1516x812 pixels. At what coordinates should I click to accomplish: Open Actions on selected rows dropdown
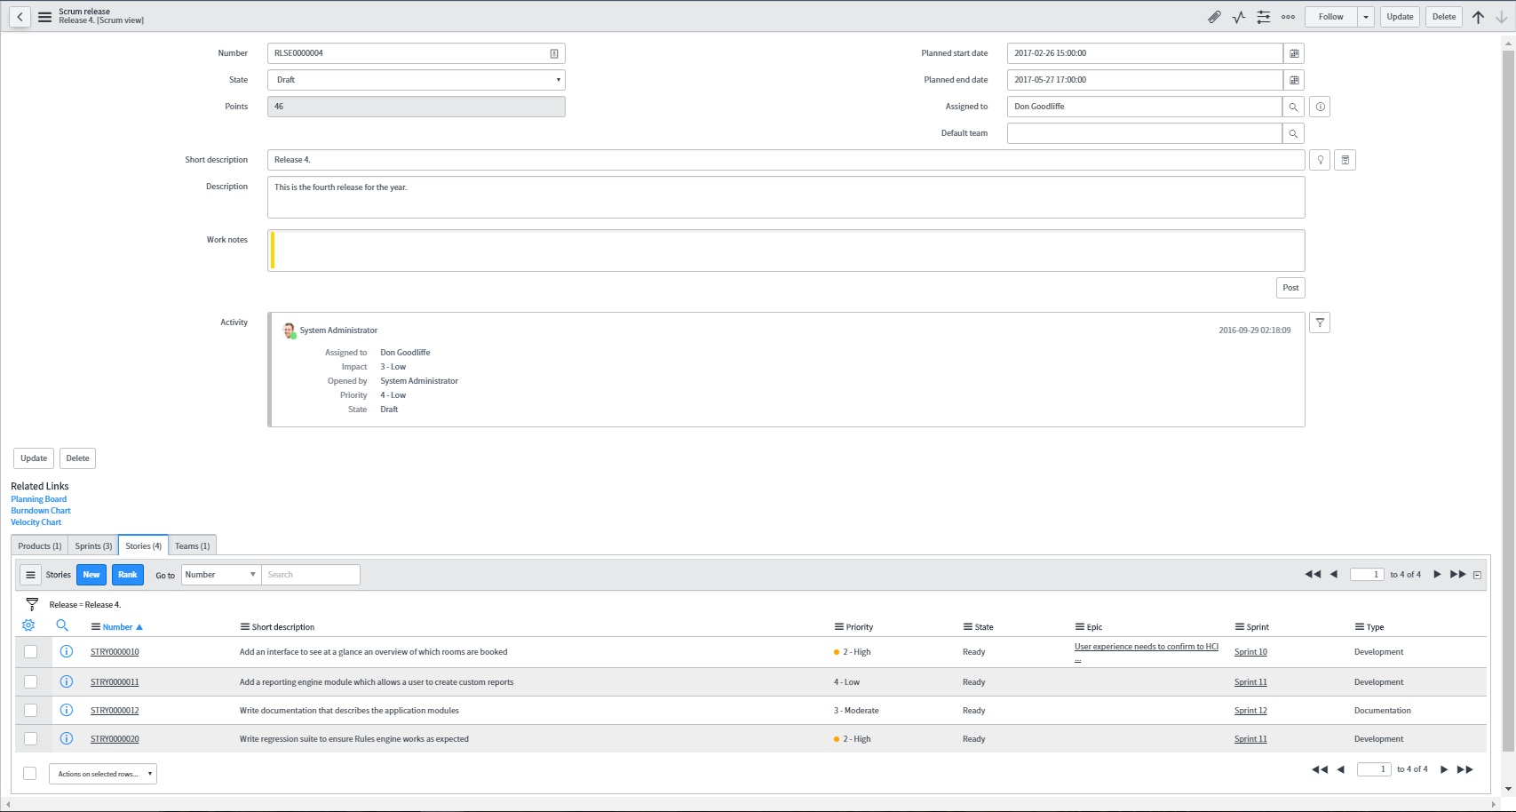(103, 774)
